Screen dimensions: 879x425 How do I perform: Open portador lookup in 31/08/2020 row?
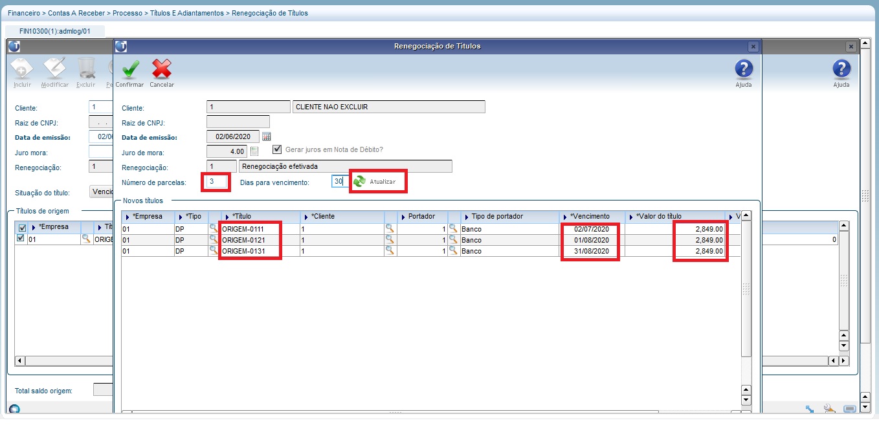453,250
